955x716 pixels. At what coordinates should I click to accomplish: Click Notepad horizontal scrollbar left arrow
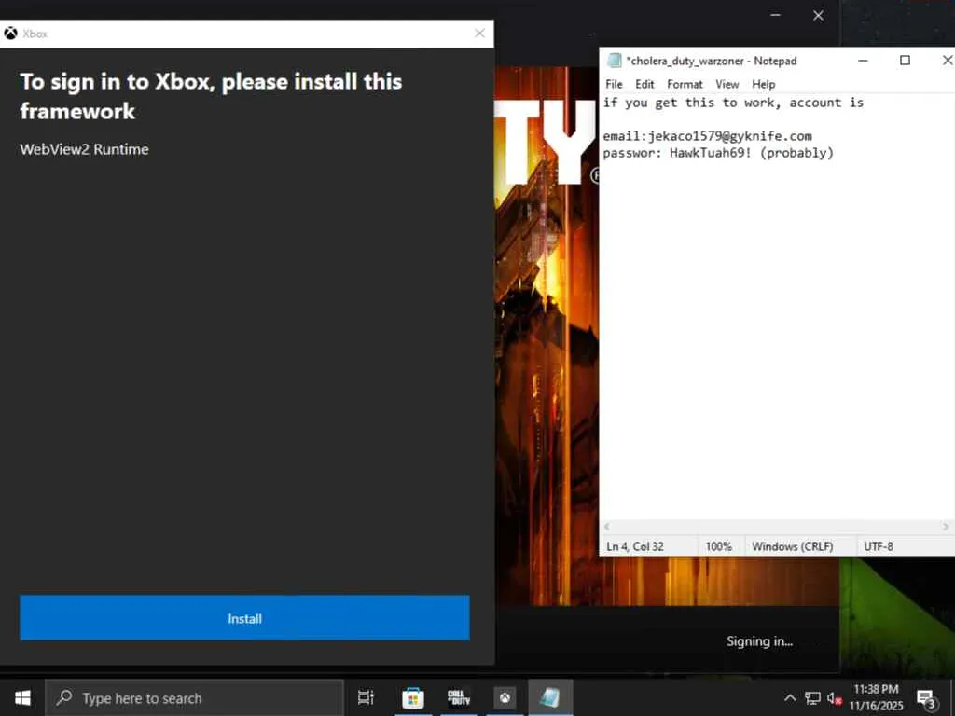[606, 527]
